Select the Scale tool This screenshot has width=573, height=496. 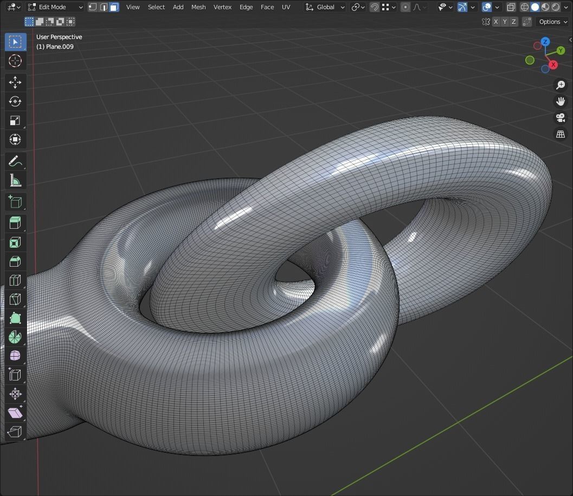click(15, 120)
